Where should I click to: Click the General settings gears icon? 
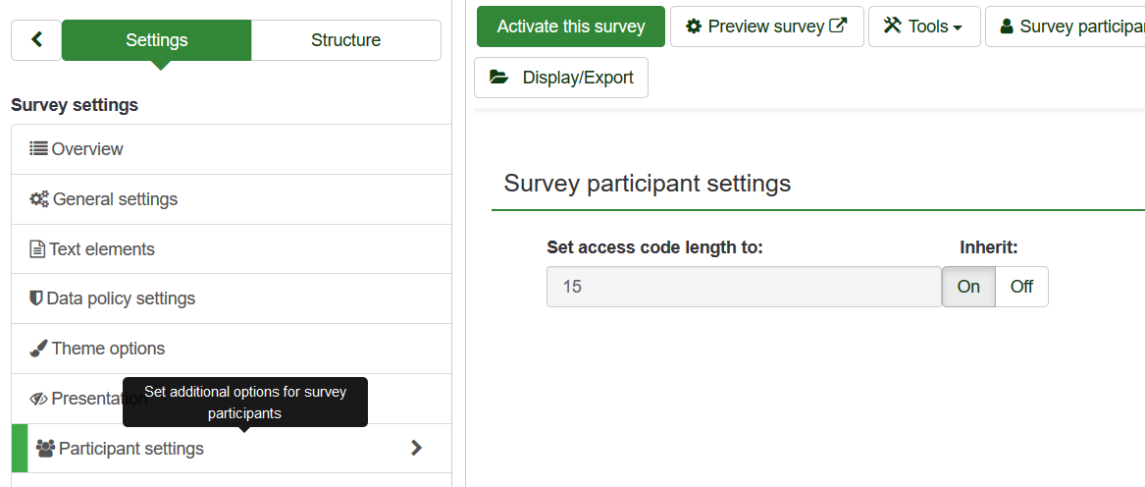(x=38, y=199)
